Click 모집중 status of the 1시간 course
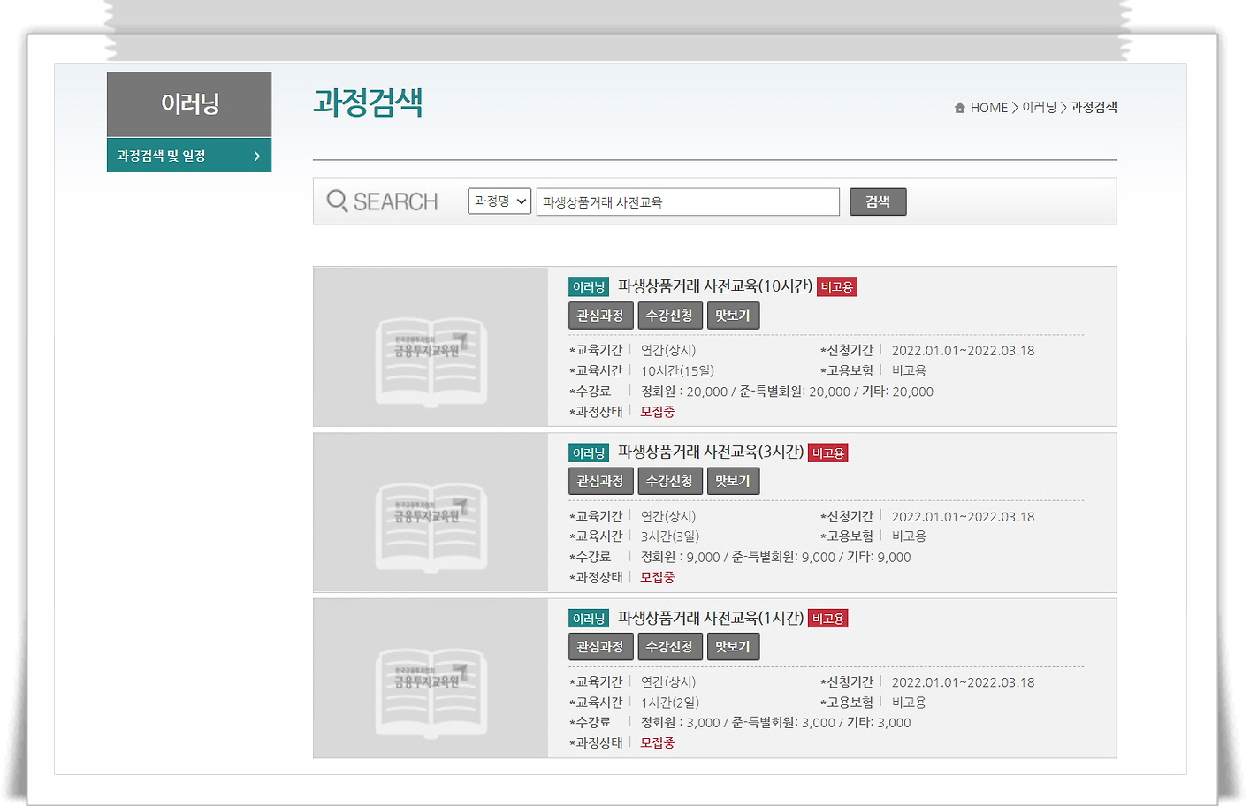The height and width of the screenshot is (806, 1250). coord(658,742)
